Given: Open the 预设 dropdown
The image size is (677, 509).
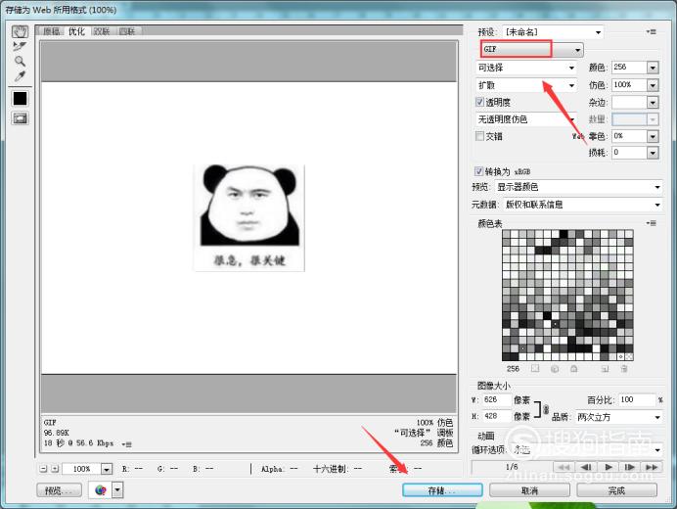Looking at the screenshot, I should coord(553,32).
